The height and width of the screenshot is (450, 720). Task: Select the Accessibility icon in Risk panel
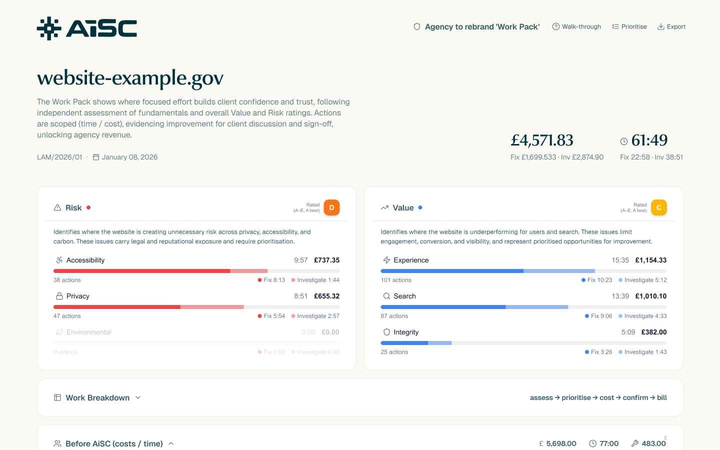[x=59, y=260]
